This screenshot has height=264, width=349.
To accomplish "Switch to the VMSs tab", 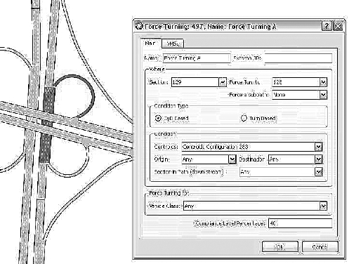I will (173, 44).
